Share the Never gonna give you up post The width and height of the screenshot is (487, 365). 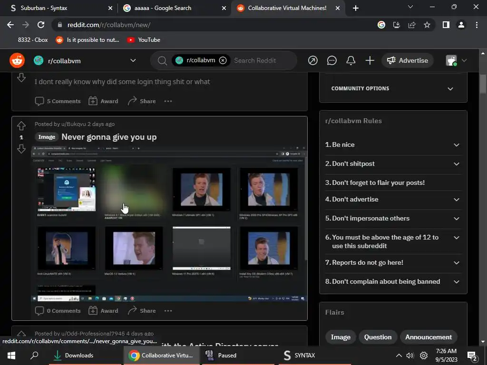142,311
